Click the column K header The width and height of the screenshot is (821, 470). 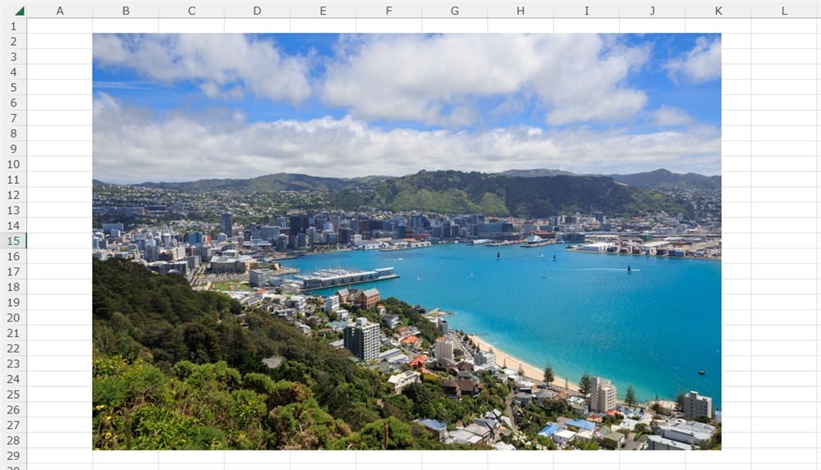(718, 11)
